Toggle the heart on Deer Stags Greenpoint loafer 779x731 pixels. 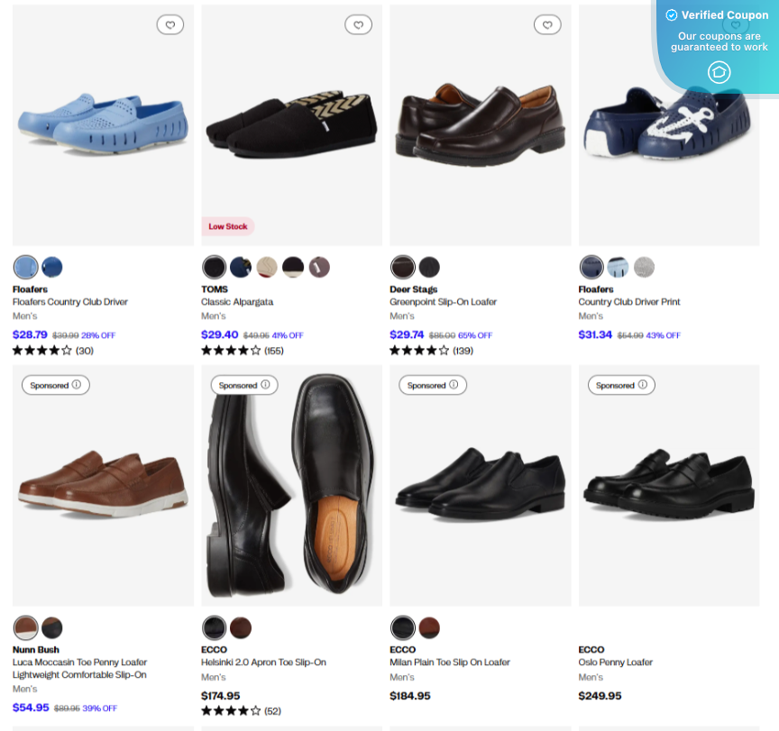point(546,24)
